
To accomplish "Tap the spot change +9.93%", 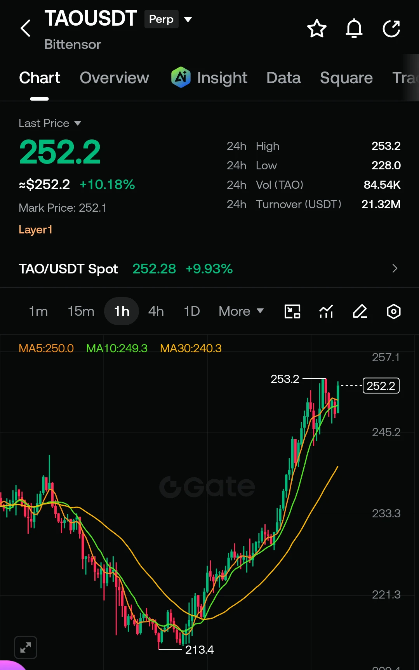I will (x=209, y=268).
